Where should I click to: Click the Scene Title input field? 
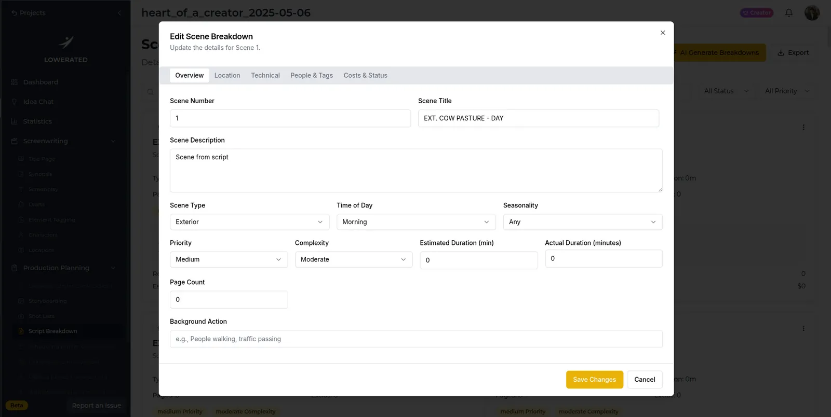pos(539,118)
